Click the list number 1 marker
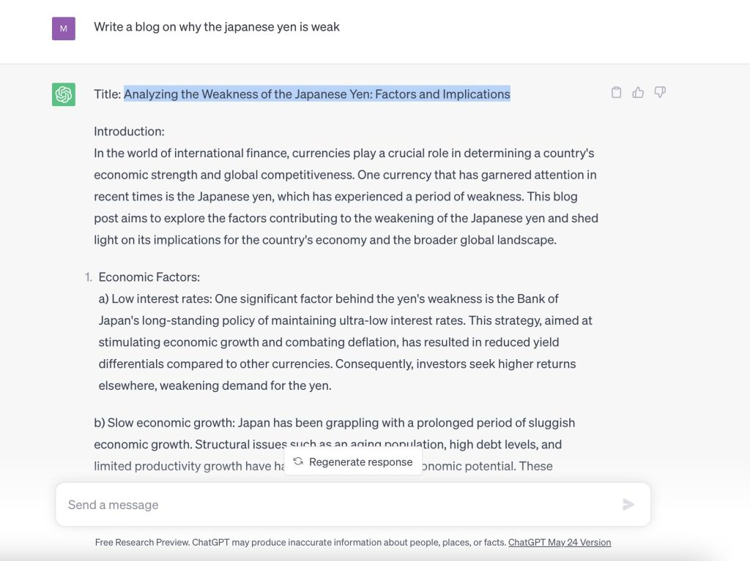This screenshot has width=750, height=561. pyautogui.click(x=89, y=277)
